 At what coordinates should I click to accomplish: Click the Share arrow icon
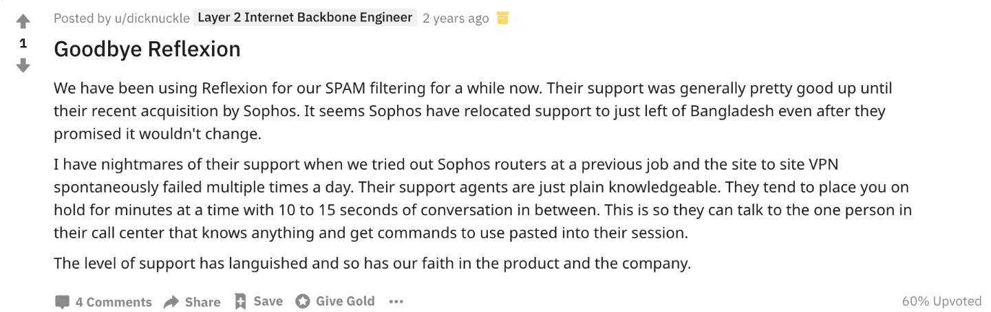click(x=171, y=302)
